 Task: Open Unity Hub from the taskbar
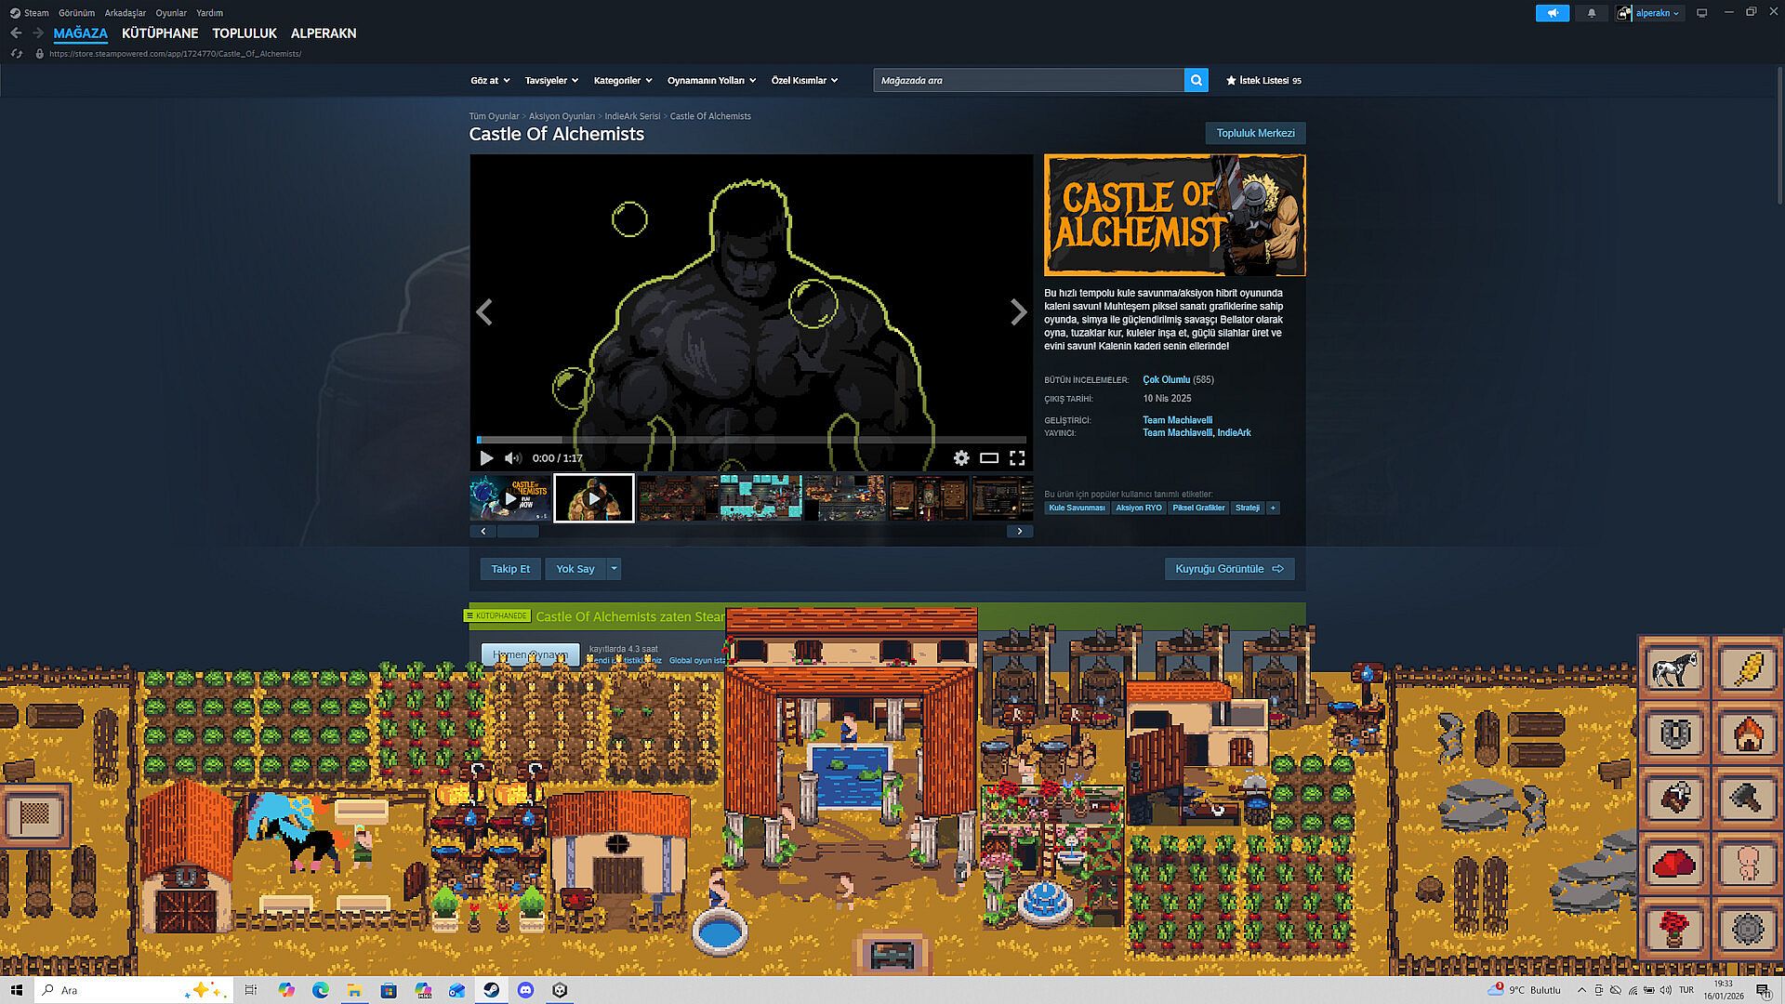560,990
